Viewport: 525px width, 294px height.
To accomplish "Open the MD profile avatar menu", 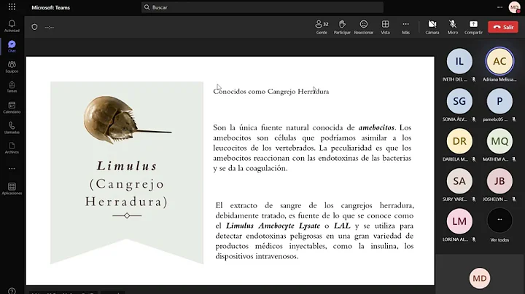I will coord(514,7).
